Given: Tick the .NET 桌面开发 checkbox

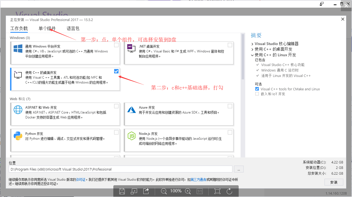Looking at the screenshot, I should click(230, 45).
